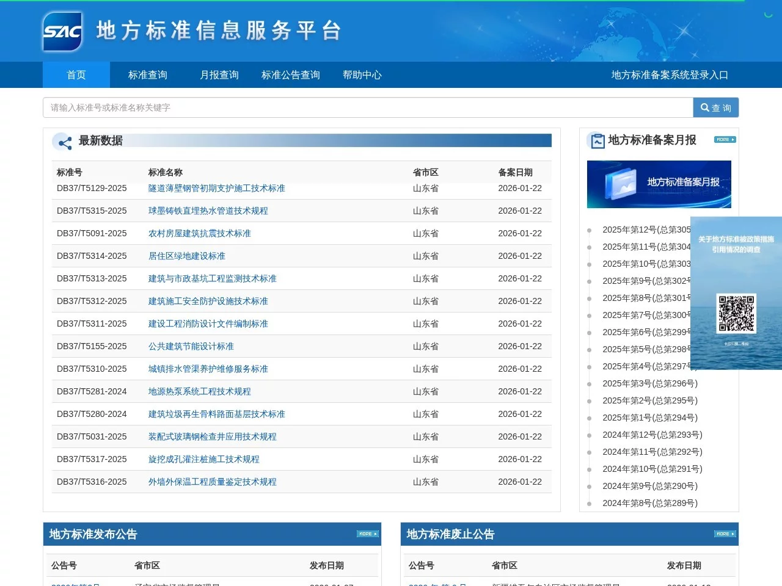Expand 地方标准发布公告 with MORE
The width and height of the screenshot is (782, 586).
tap(367, 534)
